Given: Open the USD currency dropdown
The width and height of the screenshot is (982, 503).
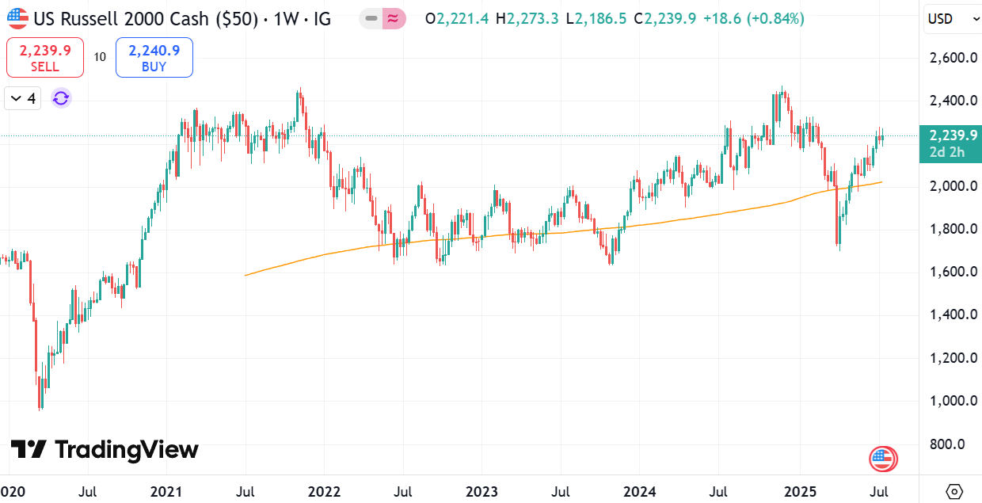Looking at the screenshot, I should 953,18.
